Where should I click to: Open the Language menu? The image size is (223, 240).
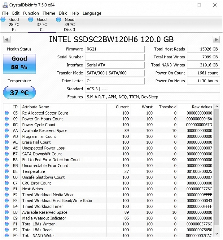point(92,13)
